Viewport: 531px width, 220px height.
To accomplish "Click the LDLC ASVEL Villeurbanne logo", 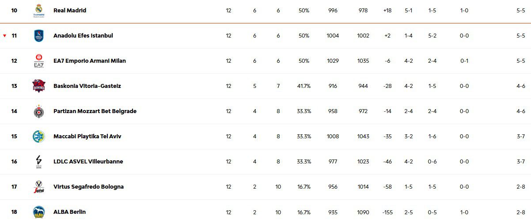I will point(38,162).
